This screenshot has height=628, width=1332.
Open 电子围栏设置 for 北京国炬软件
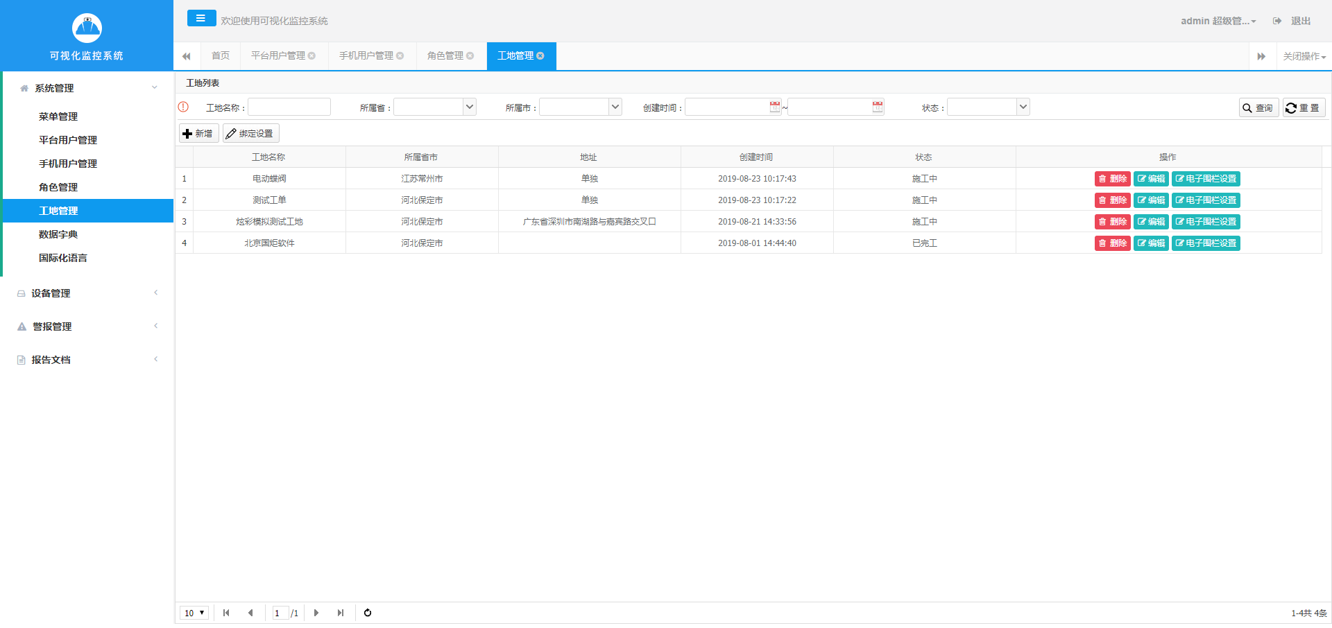(x=1205, y=243)
